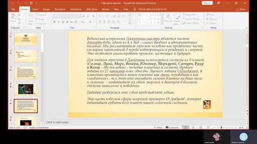257x144 pixels.
Task: Open the font name combo box
Action: coord(63,16)
